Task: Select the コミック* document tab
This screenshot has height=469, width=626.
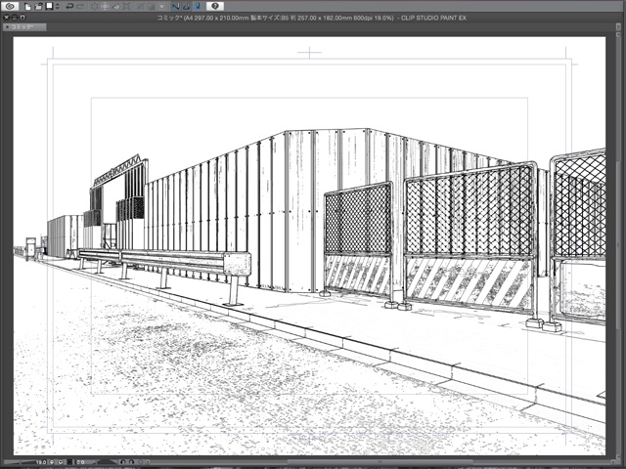Action: coord(24,27)
